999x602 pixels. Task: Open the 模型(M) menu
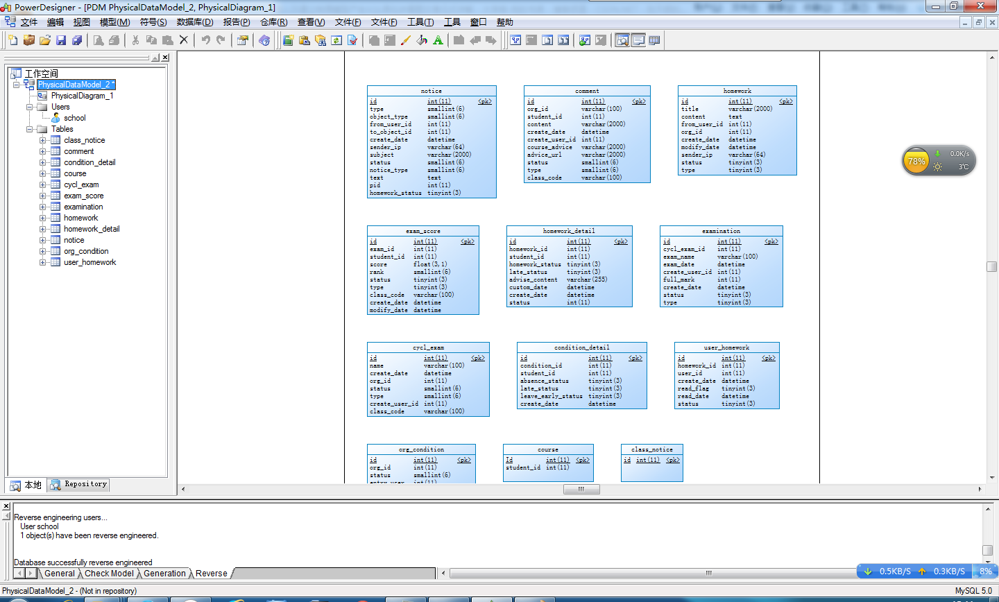114,22
